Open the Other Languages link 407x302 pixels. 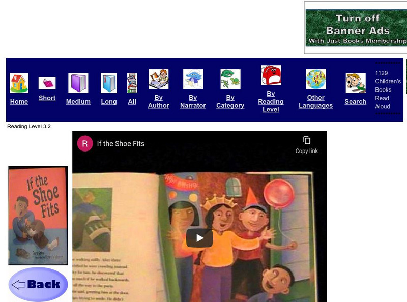click(x=315, y=102)
